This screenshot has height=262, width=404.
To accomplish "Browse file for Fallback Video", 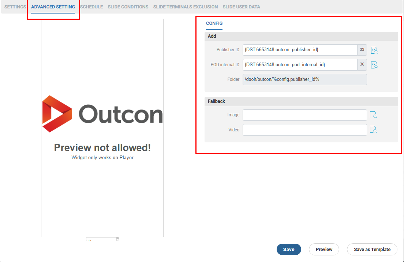I will 373,130.
